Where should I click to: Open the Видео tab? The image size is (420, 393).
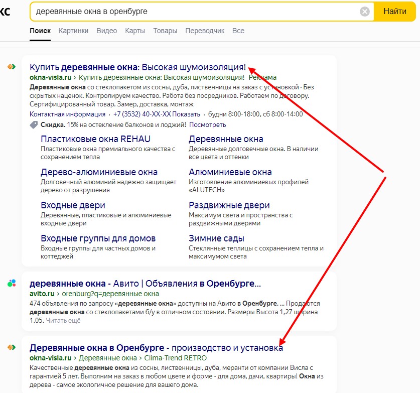[106, 31]
